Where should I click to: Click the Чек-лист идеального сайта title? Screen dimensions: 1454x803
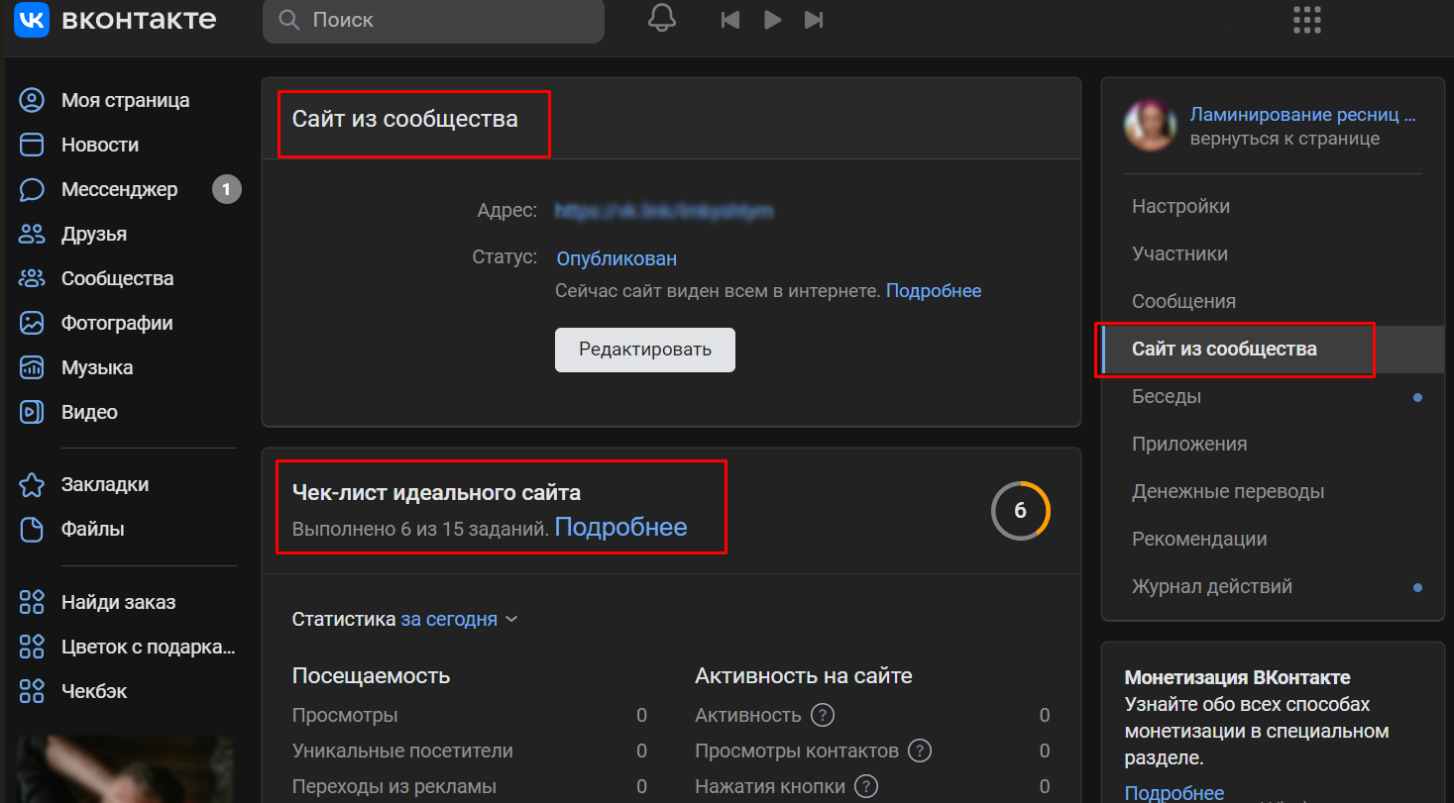pyautogui.click(x=436, y=492)
